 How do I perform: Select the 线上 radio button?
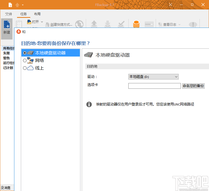click(25, 68)
